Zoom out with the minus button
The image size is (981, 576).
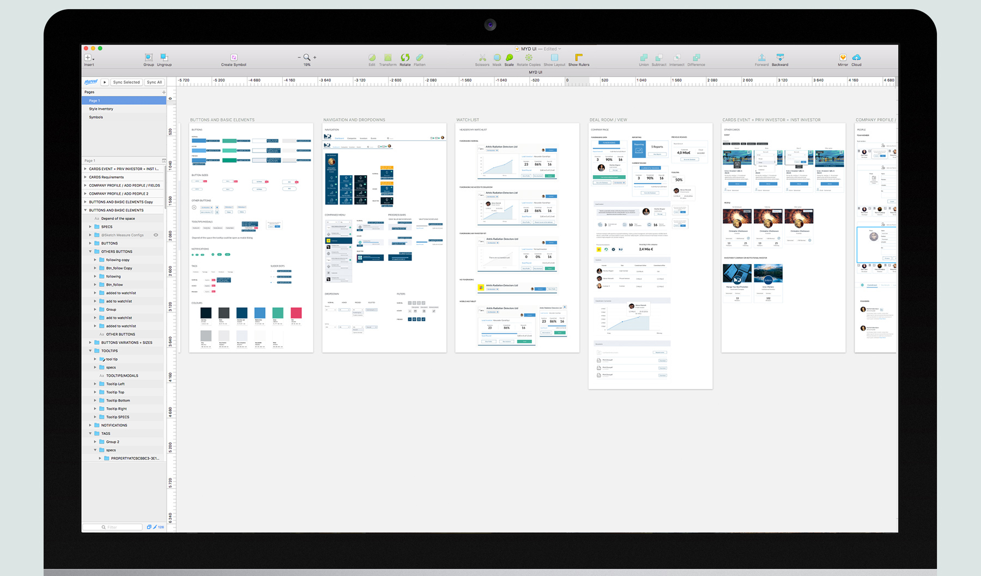[299, 57]
